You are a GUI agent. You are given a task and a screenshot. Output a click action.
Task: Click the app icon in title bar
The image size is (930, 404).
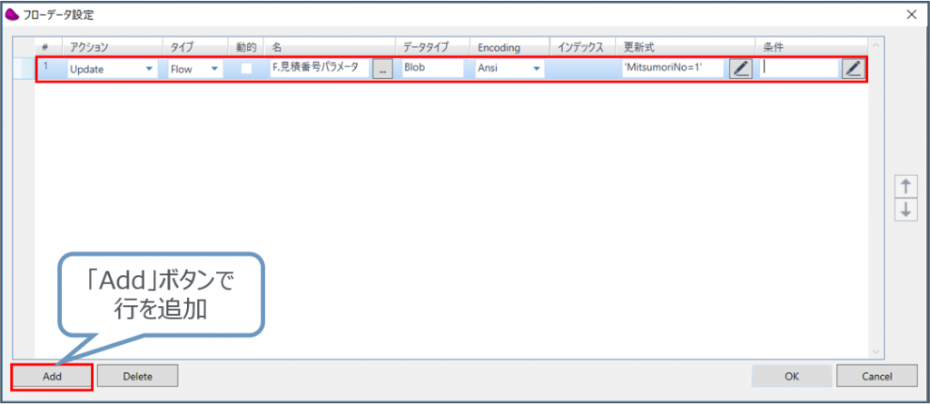tap(13, 15)
